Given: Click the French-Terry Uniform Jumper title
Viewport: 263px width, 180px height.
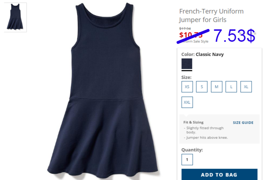Looking at the screenshot, I should click(211, 15).
